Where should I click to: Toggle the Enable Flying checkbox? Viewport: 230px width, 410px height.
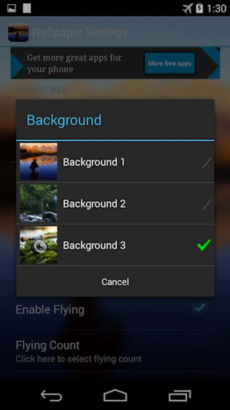tap(199, 309)
